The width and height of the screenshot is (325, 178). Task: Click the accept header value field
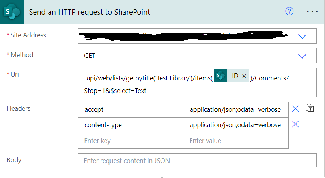(x=235, y=109)
